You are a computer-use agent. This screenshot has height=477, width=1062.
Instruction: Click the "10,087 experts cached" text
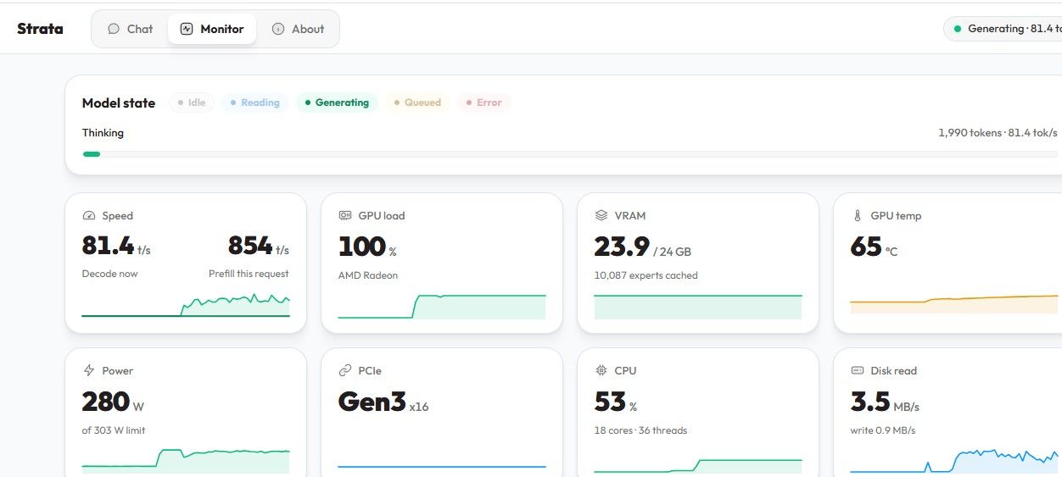[x=646, y=275]
